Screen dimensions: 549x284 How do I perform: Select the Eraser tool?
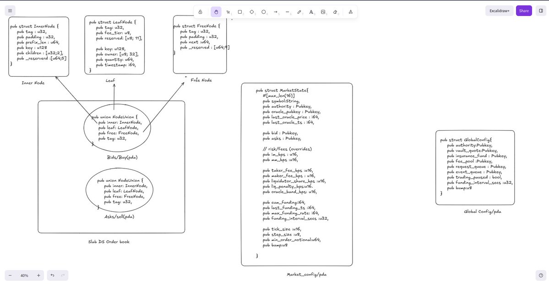(x=335, y=12)
